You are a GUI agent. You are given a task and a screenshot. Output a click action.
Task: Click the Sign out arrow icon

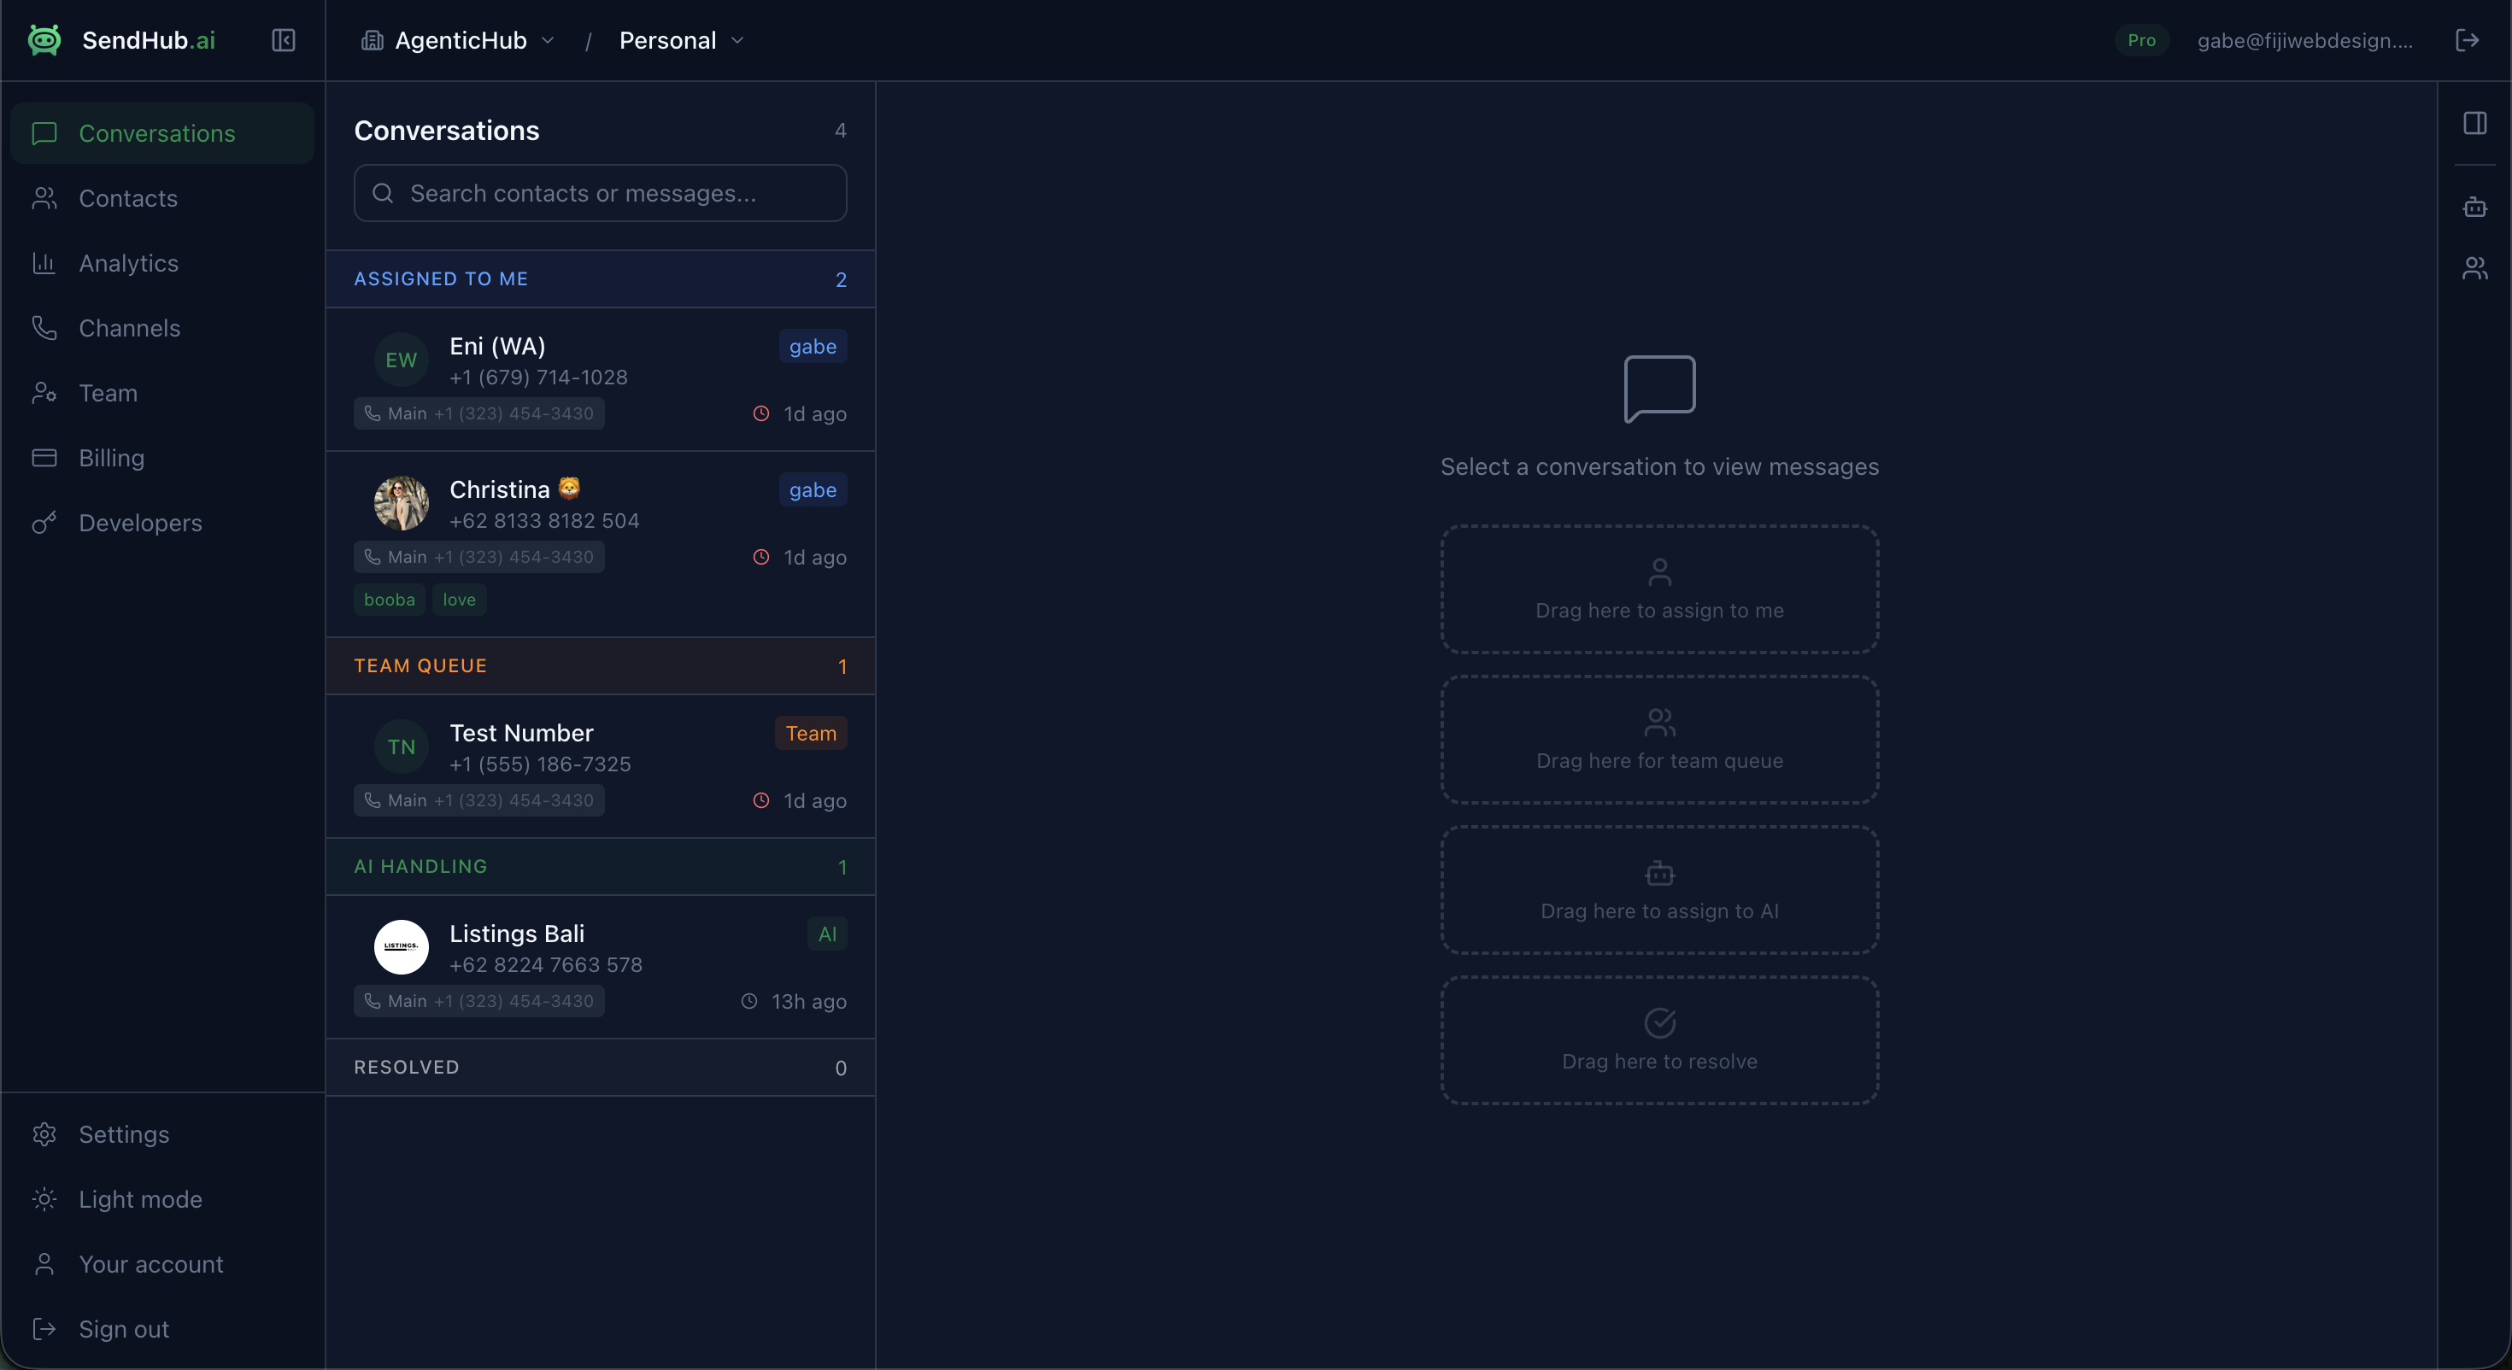[x=44, y=1328]
